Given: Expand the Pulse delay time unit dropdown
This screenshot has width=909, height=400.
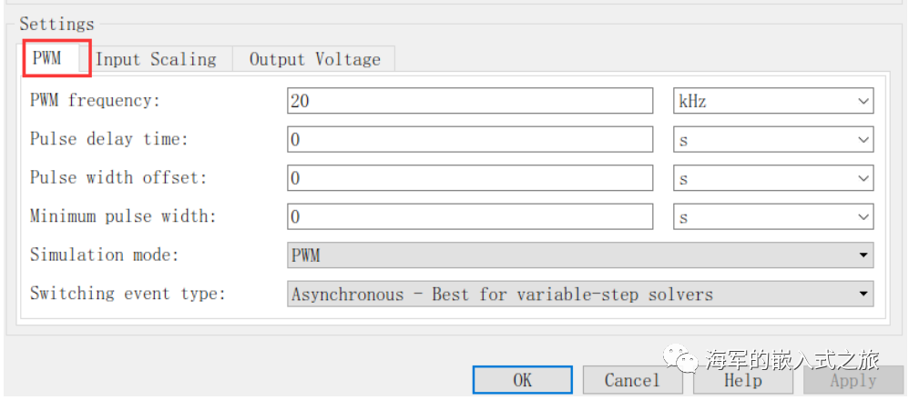Looking at the screenshot, I should click(x=772, y=139).
